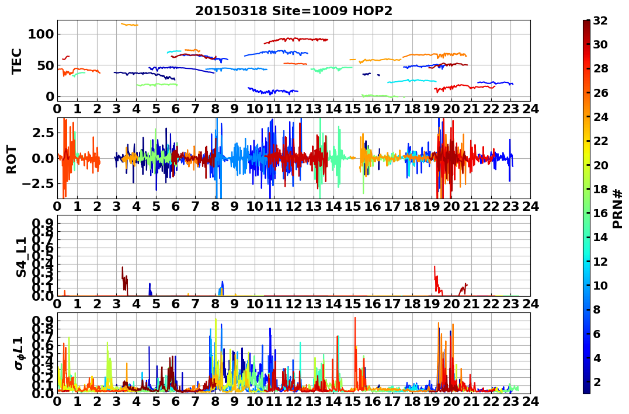Click hour 12 tick on TEC panel x-axis
This screenshot has height=414, width=629.
(294, 109)
